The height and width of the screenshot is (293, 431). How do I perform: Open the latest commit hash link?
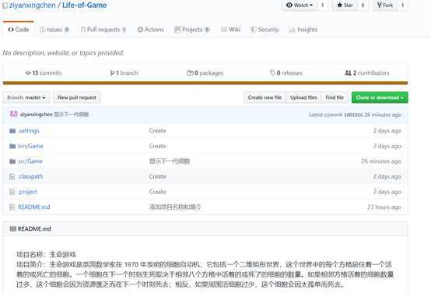[353, 115]
